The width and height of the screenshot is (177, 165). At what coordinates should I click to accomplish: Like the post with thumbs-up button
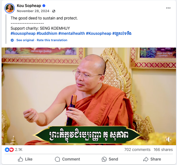(x=25, y=159)
